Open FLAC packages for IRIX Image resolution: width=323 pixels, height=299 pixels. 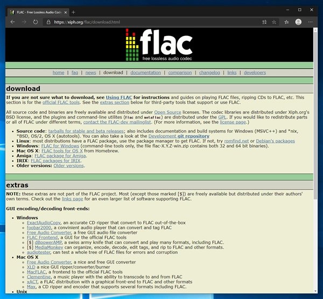pos(55,161)
